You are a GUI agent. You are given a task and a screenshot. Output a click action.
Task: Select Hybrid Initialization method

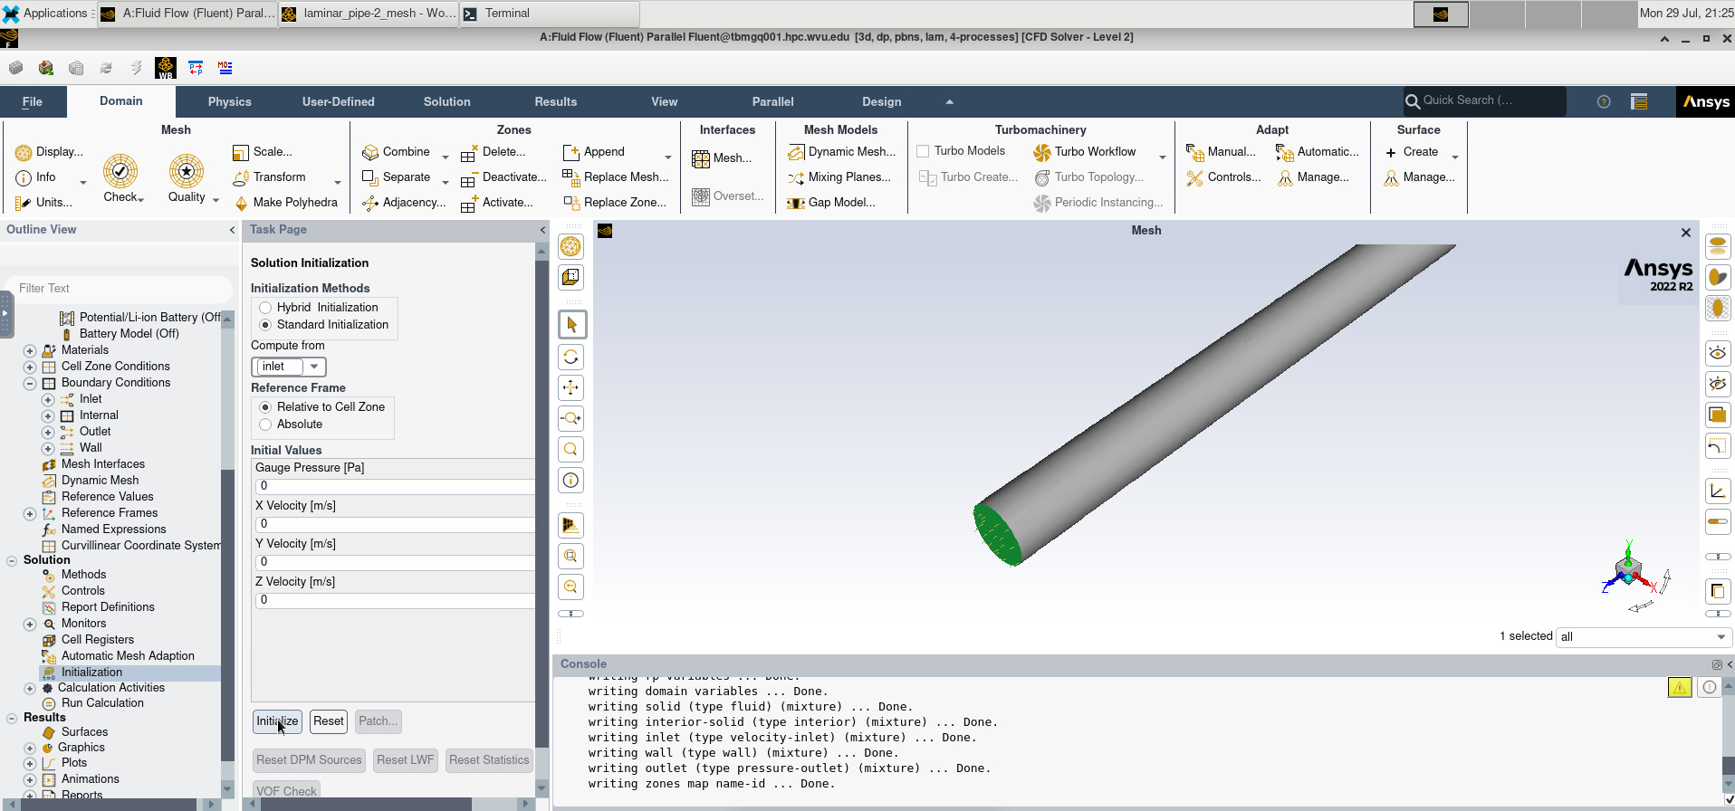(x=265, y=308)
